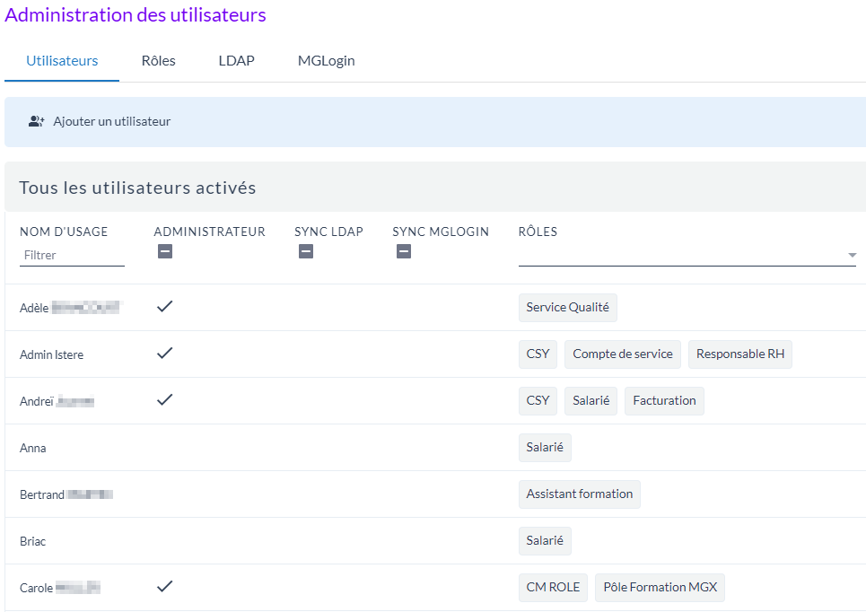Click the add-user person icon
This screenshot has height=612, width=866.
(x=36, y=121)
